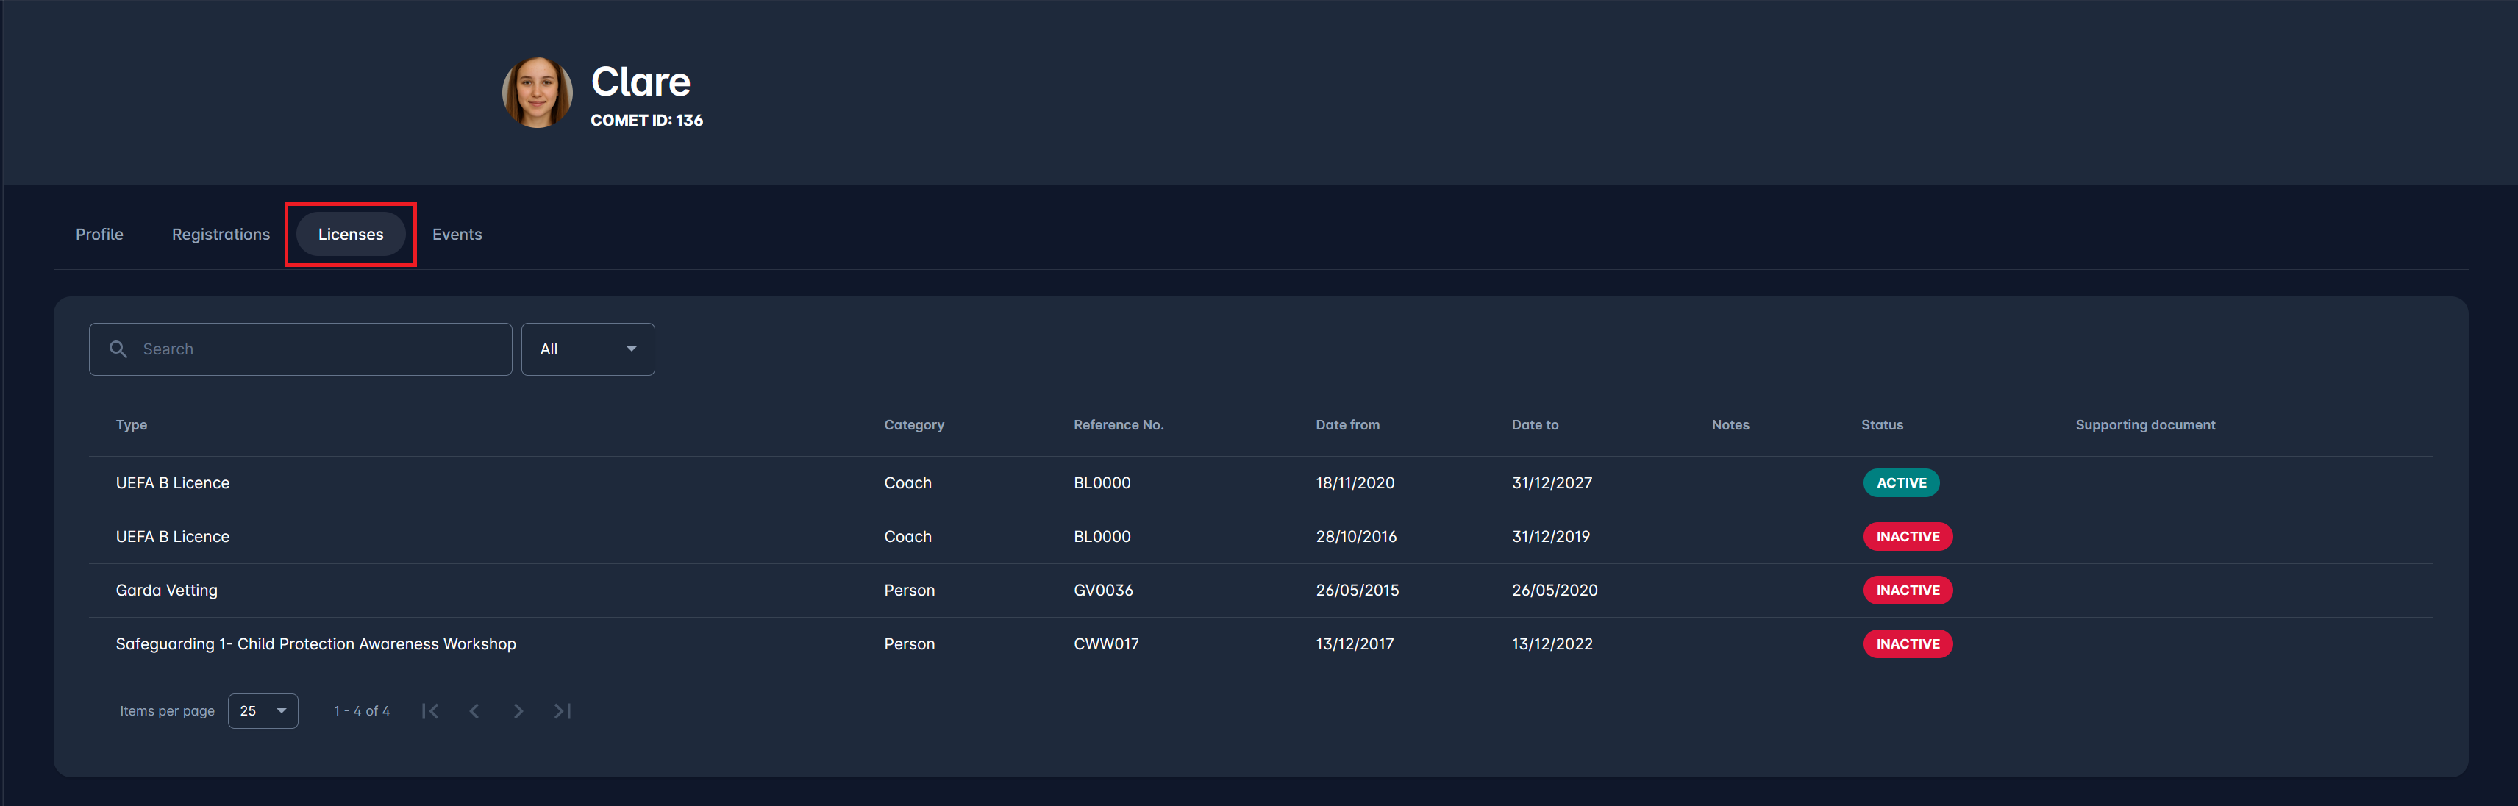Sort by the Date from column header
This screenshot has height=806, width=2518.
point(1347,425)
